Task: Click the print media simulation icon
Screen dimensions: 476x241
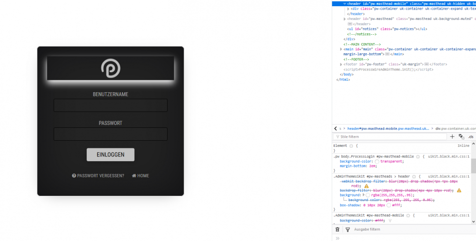Action: [461, 136]
